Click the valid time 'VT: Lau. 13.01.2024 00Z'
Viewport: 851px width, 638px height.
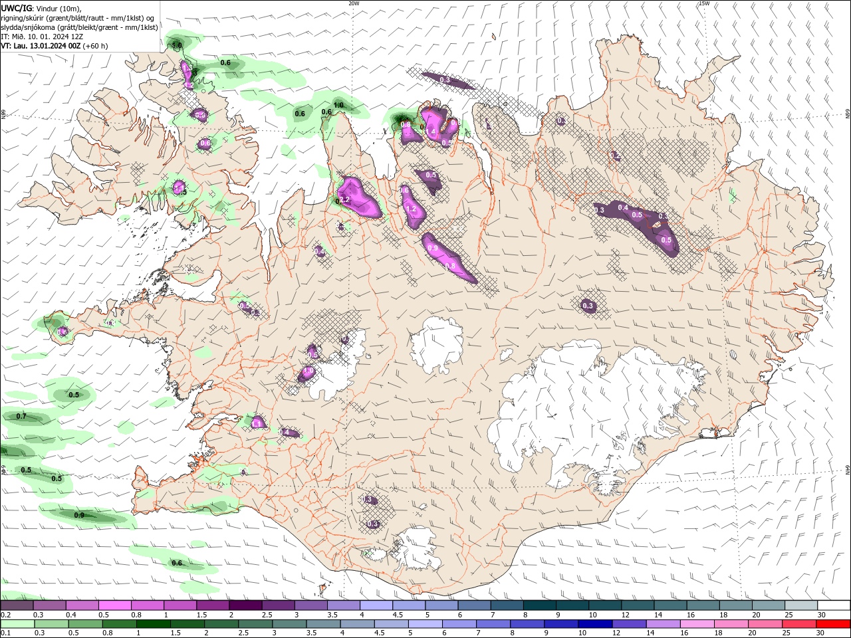pyautogui.click(x=41, y=46)
